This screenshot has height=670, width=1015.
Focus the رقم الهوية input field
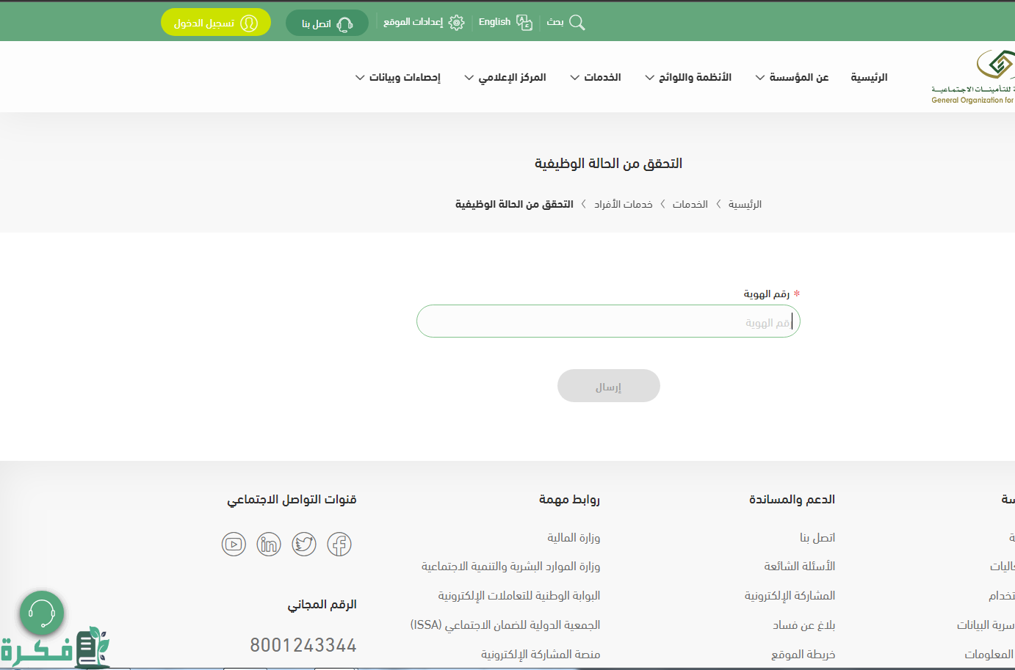tap(608, 322)
